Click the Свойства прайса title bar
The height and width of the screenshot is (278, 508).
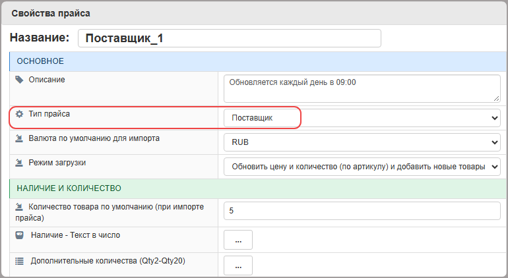click(254, 13)
